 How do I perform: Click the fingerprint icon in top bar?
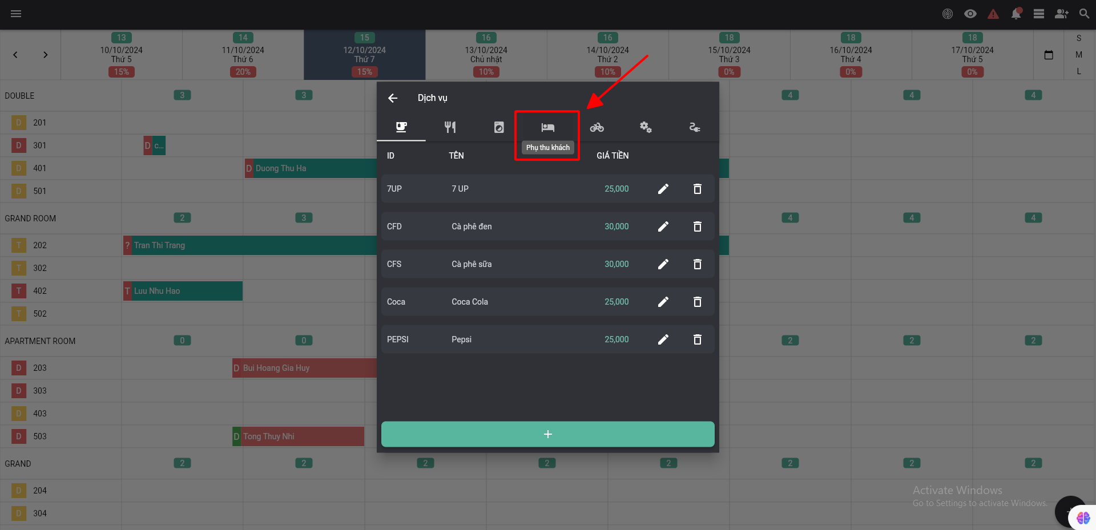[x=948, y=14]
